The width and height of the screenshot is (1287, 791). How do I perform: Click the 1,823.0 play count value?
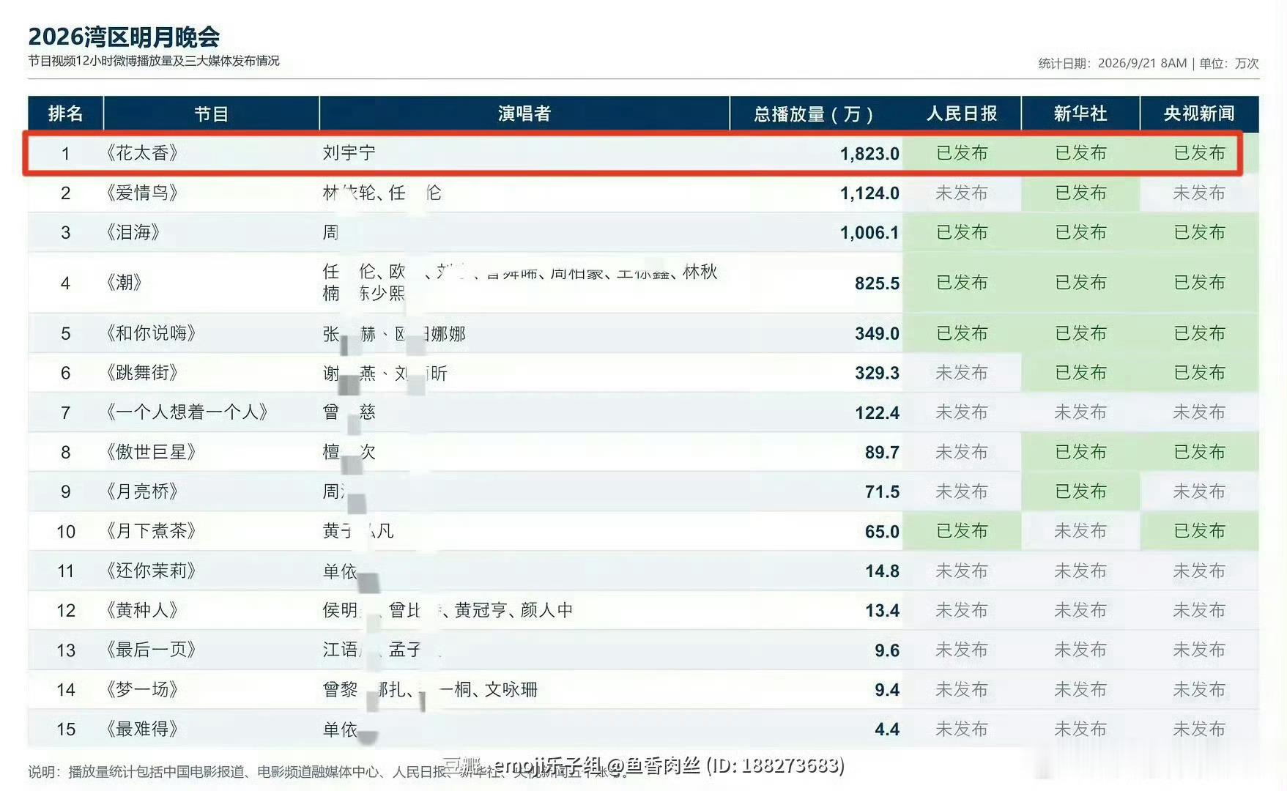pos(869,154)
